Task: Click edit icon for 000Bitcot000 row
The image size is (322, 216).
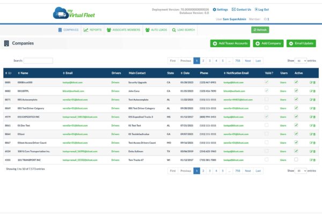Action: click(x=311, y=83)
